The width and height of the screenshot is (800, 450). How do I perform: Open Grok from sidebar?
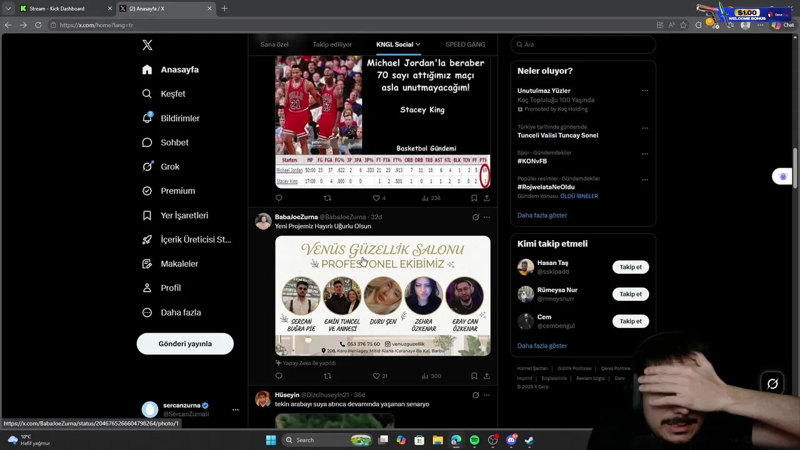click(161, 167)
